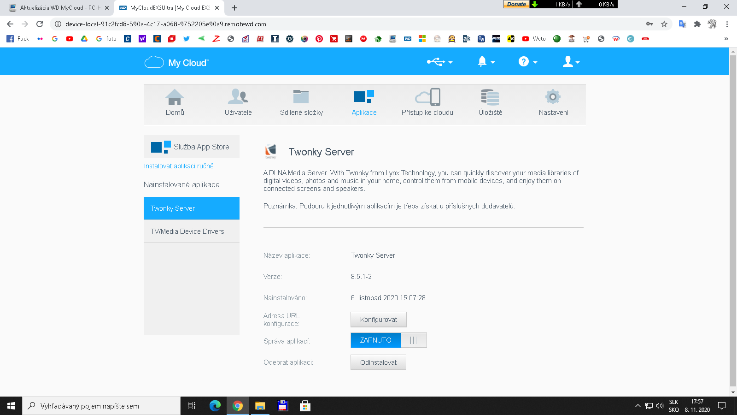This screenshot has height=415, width=737.
Task: Open the help question mark dropdown
Action: (528, 62)
